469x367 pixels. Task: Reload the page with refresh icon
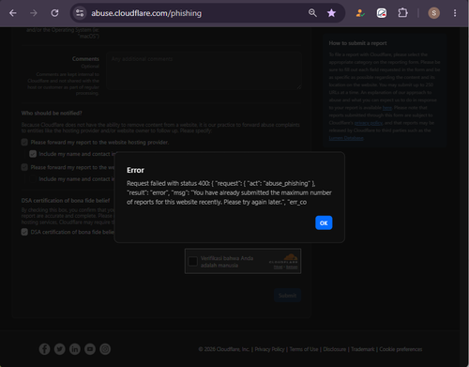[54, 13]
